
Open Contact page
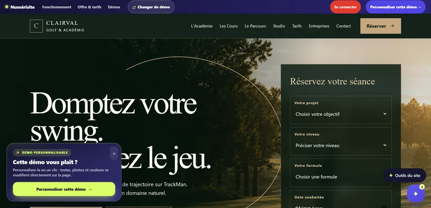[x=343, y=26]
